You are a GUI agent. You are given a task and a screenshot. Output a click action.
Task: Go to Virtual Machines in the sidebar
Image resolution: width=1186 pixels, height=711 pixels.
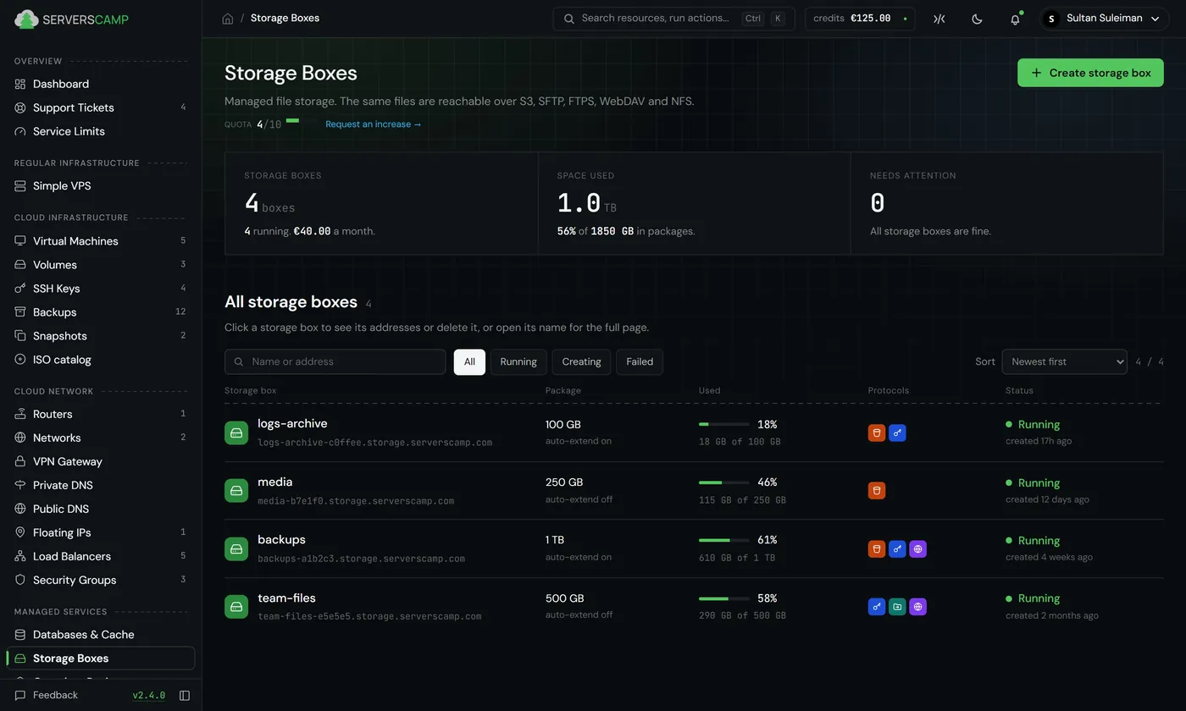[100, 241]
